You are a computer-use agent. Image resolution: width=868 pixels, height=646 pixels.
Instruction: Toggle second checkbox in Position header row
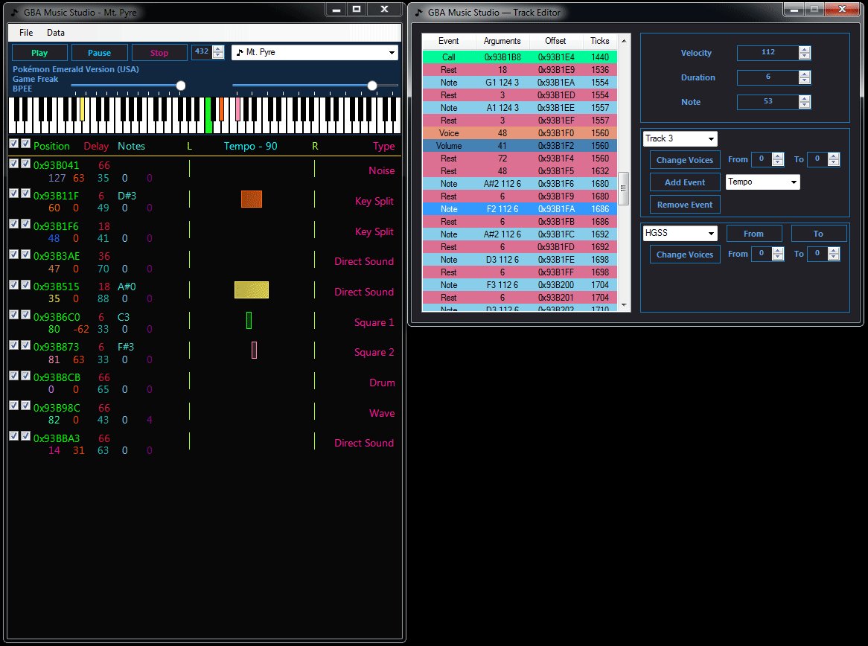pos(25,144)
